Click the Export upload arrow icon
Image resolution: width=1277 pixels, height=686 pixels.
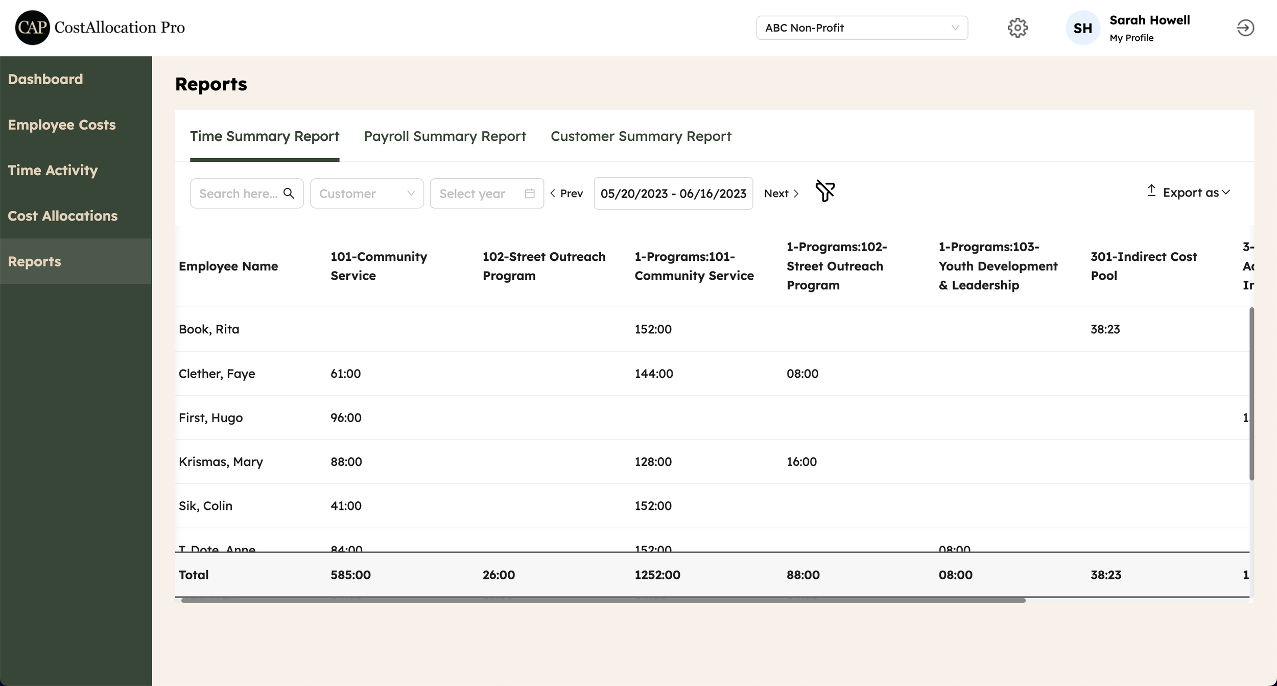coord(1151,191)
